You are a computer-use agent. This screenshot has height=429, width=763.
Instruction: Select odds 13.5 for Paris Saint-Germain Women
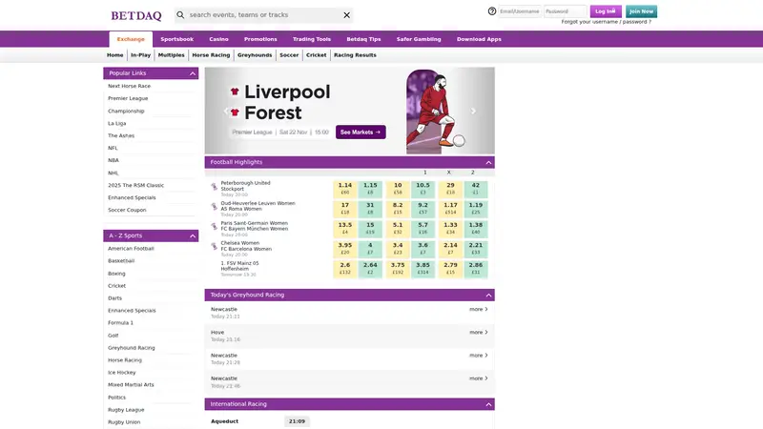[345, 229]
